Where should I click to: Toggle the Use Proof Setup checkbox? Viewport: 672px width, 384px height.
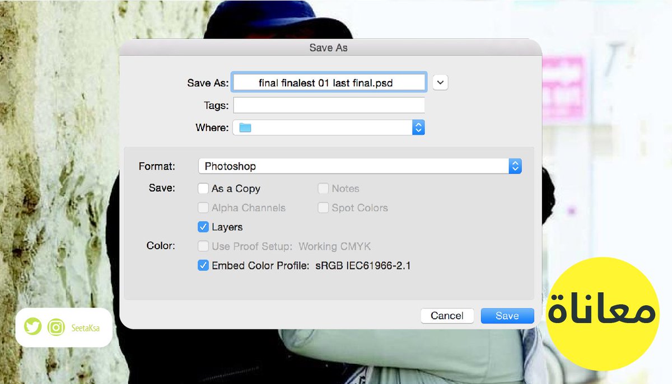[x=203, y=246]
